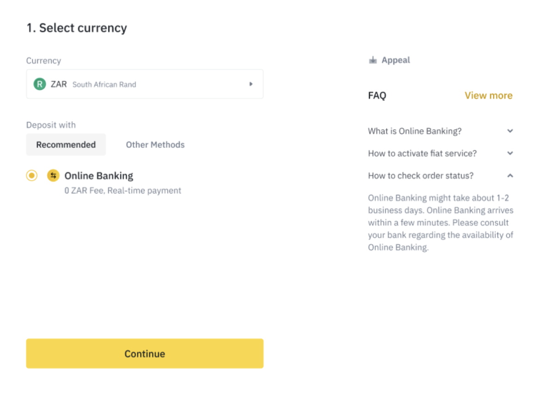
Task: Click the "How to activate fiat service?" question text
Action: [422, 153]
